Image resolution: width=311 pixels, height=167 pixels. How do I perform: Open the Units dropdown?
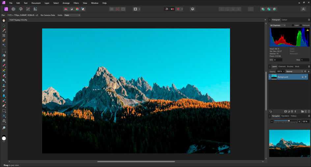tap(72, 15)
